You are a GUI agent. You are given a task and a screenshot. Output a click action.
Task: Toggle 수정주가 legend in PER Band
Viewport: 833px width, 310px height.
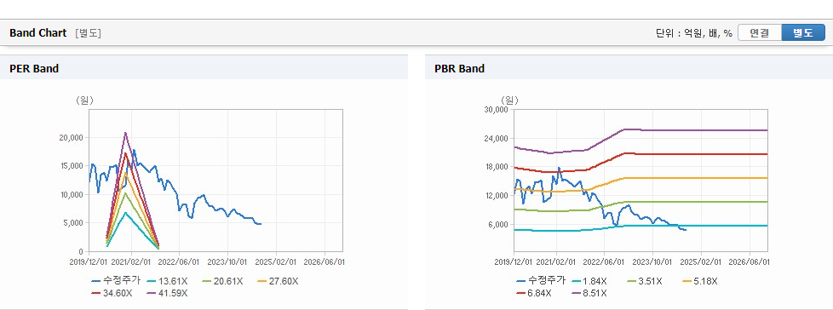tap(115, 281)
